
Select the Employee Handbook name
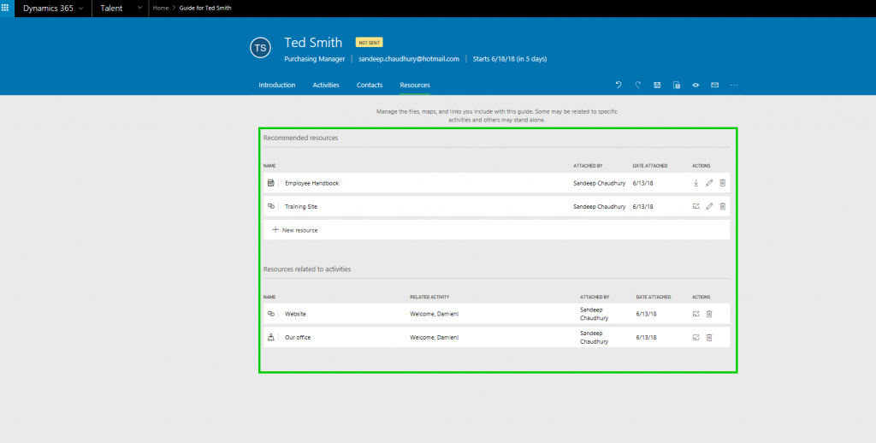[x=311, y=183]
